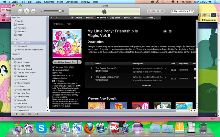Click the previous track rewind button
Screen dimensions: 220x137
(20, 11)
